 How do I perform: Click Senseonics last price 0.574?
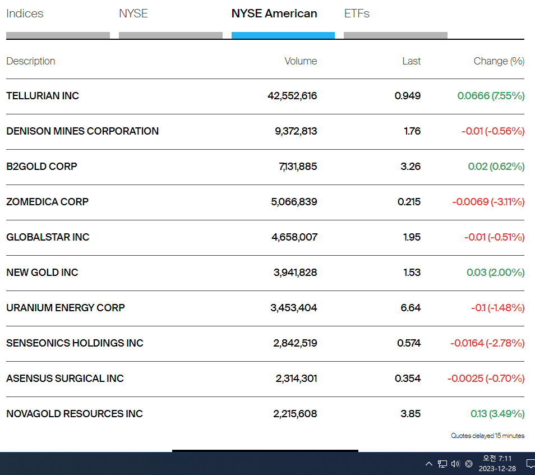pos(409,343)
